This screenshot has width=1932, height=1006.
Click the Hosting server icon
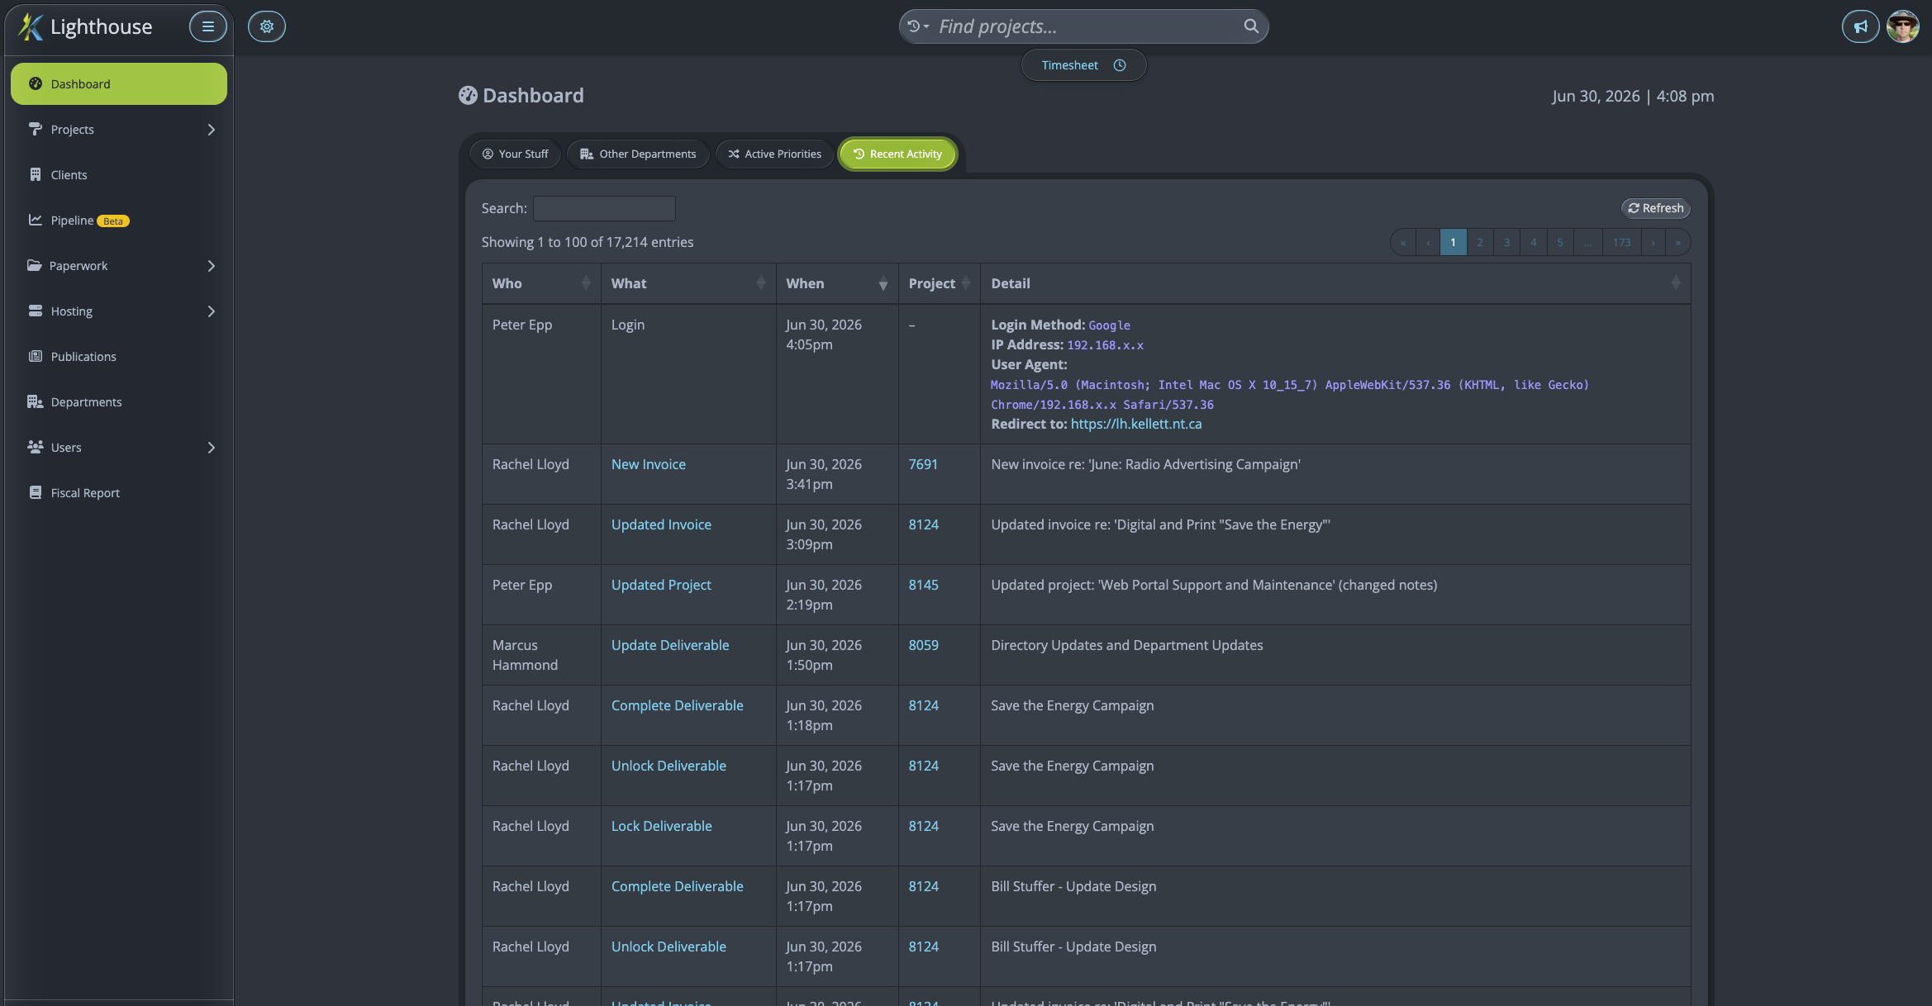pyautogui.click(x=35, y=311)
